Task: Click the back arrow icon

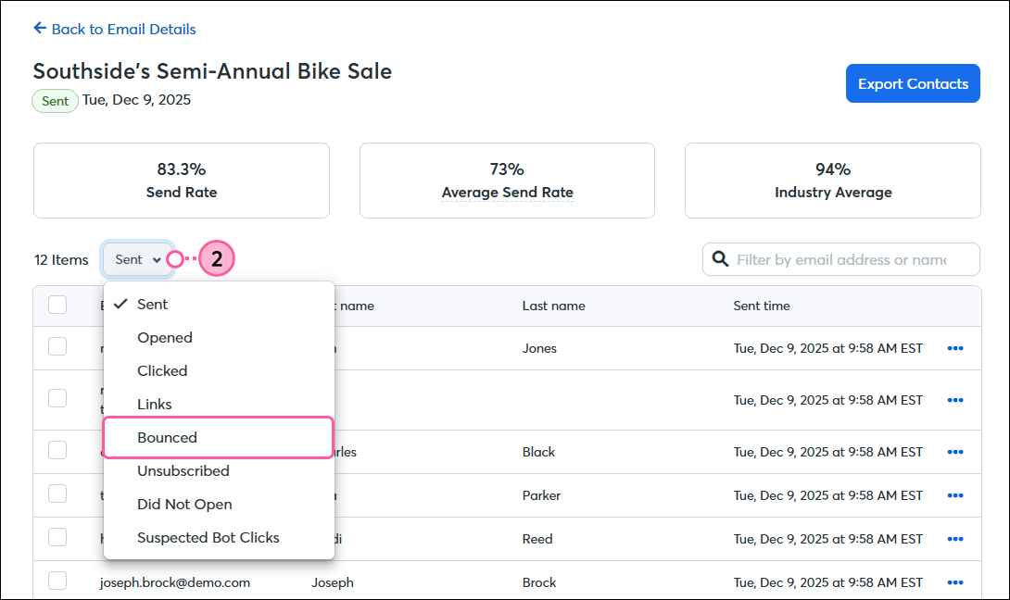Action: pyautogui.click(x=40, y=29)
